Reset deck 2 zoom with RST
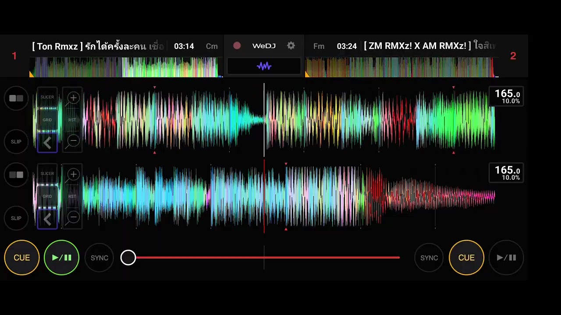 [x=72, y=196]
